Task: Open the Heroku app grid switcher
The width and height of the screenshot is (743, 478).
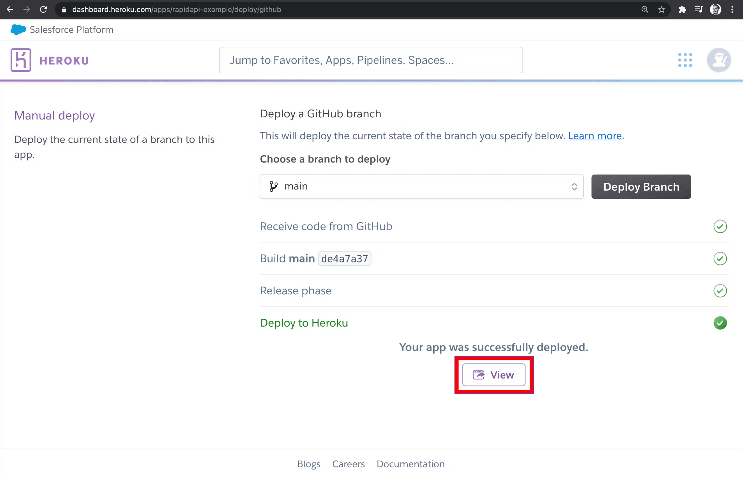Action: click(x=685, y=60)
